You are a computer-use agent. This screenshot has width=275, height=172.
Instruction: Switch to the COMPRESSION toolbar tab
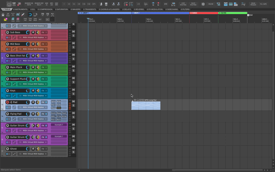click(46, 9)
